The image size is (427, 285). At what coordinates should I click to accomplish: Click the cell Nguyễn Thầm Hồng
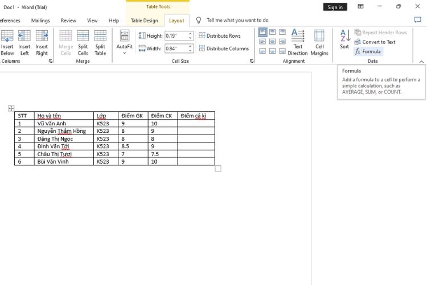click(64, 131)
